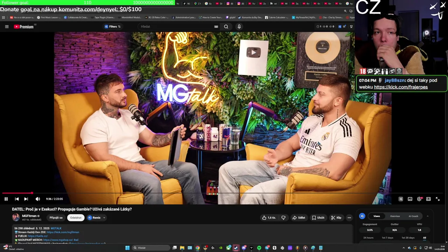The height and width of the screenshot is (252, 448).
Task: Open kick.com/frajerpes link in chat overlay
Action: tap(401, 87)
